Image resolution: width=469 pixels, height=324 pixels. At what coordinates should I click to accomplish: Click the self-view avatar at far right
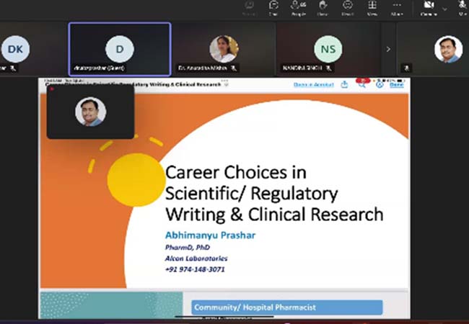(x=448, y=49)
